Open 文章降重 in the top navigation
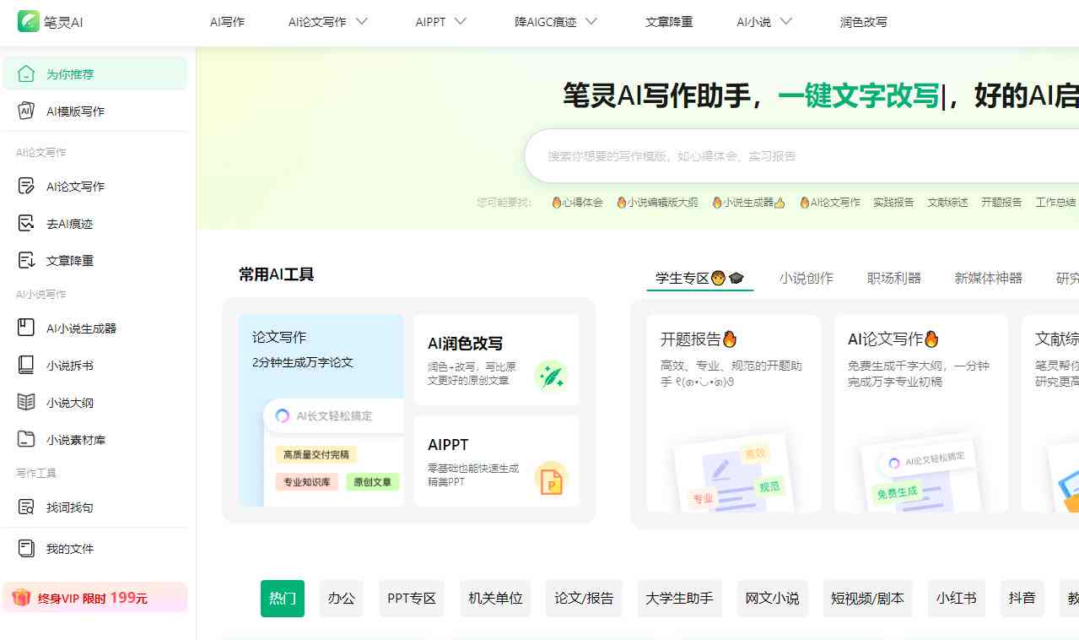This screenshot has width=1079, height=640. (669, 22)
